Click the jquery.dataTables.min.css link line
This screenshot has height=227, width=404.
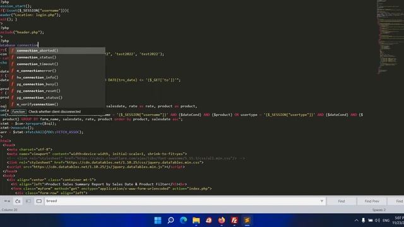105,163
